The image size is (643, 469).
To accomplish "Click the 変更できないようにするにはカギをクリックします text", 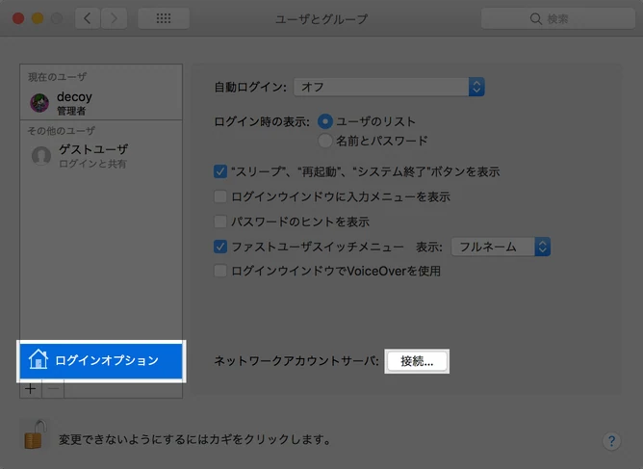I will point(194,440).
